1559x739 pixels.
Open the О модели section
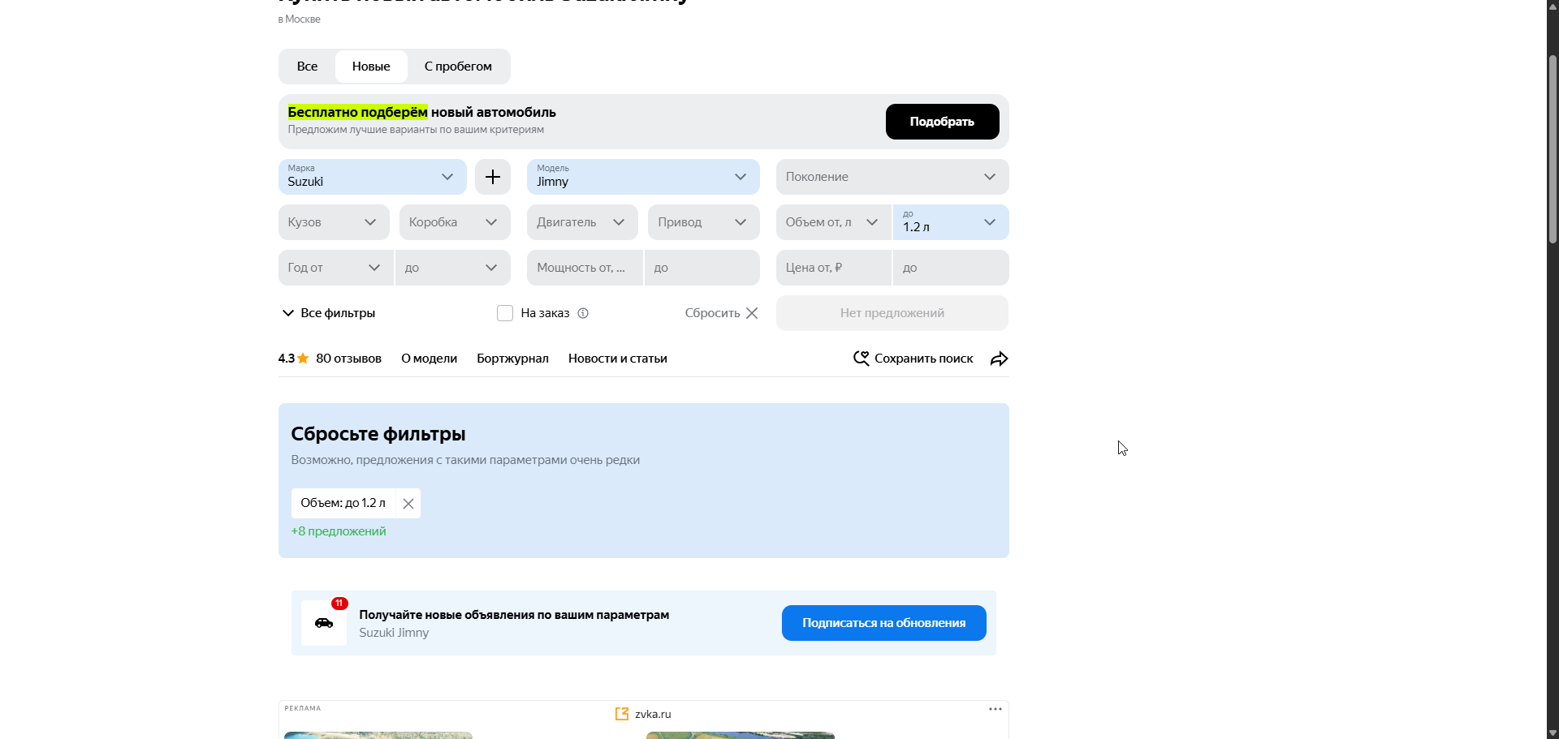click(429, 359)
